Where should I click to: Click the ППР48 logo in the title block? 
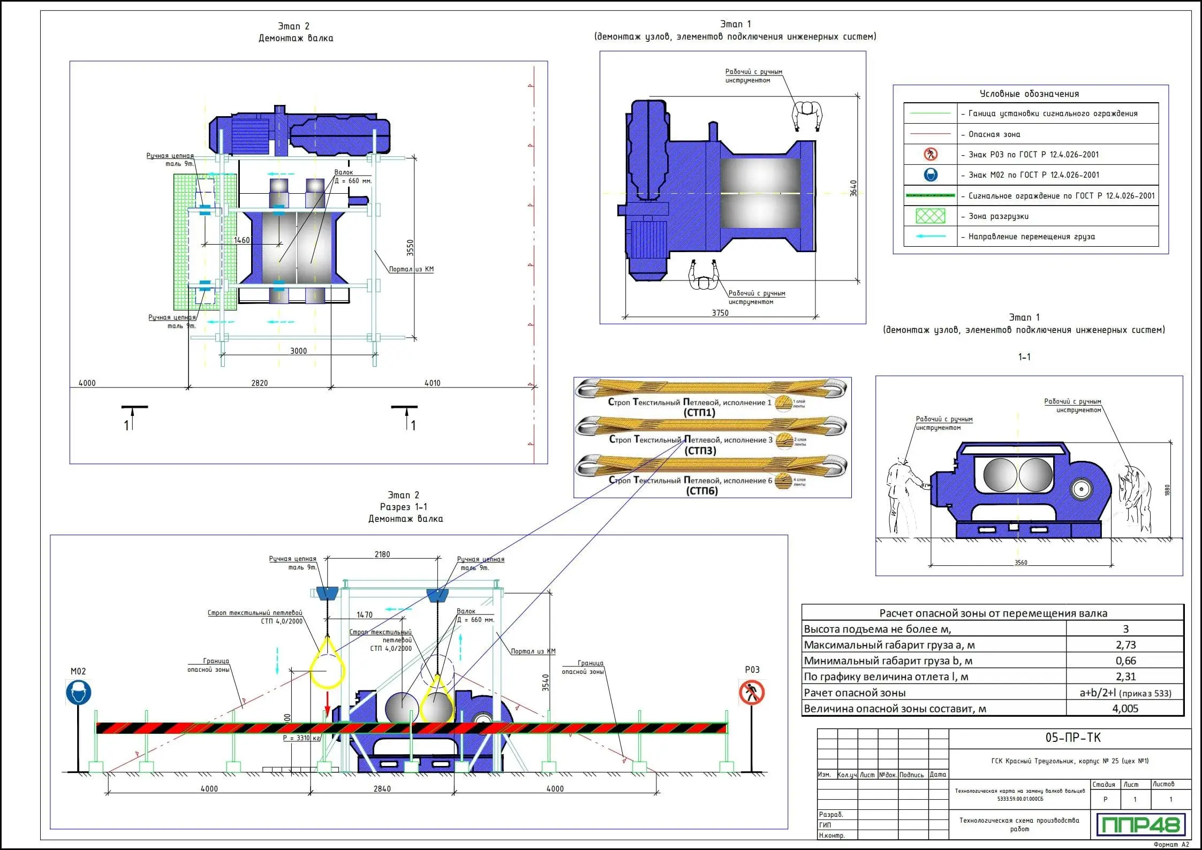[x=1141, y=824]
